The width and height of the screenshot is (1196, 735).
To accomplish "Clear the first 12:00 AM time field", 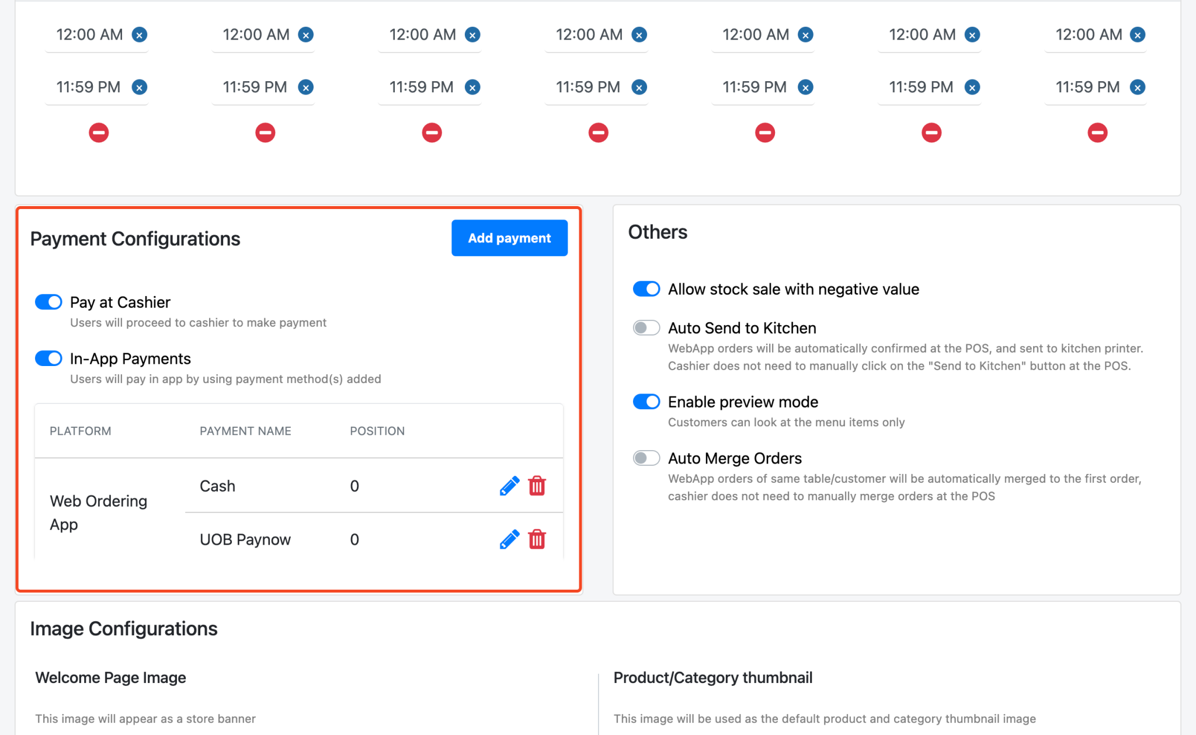I will coord(139,34).
